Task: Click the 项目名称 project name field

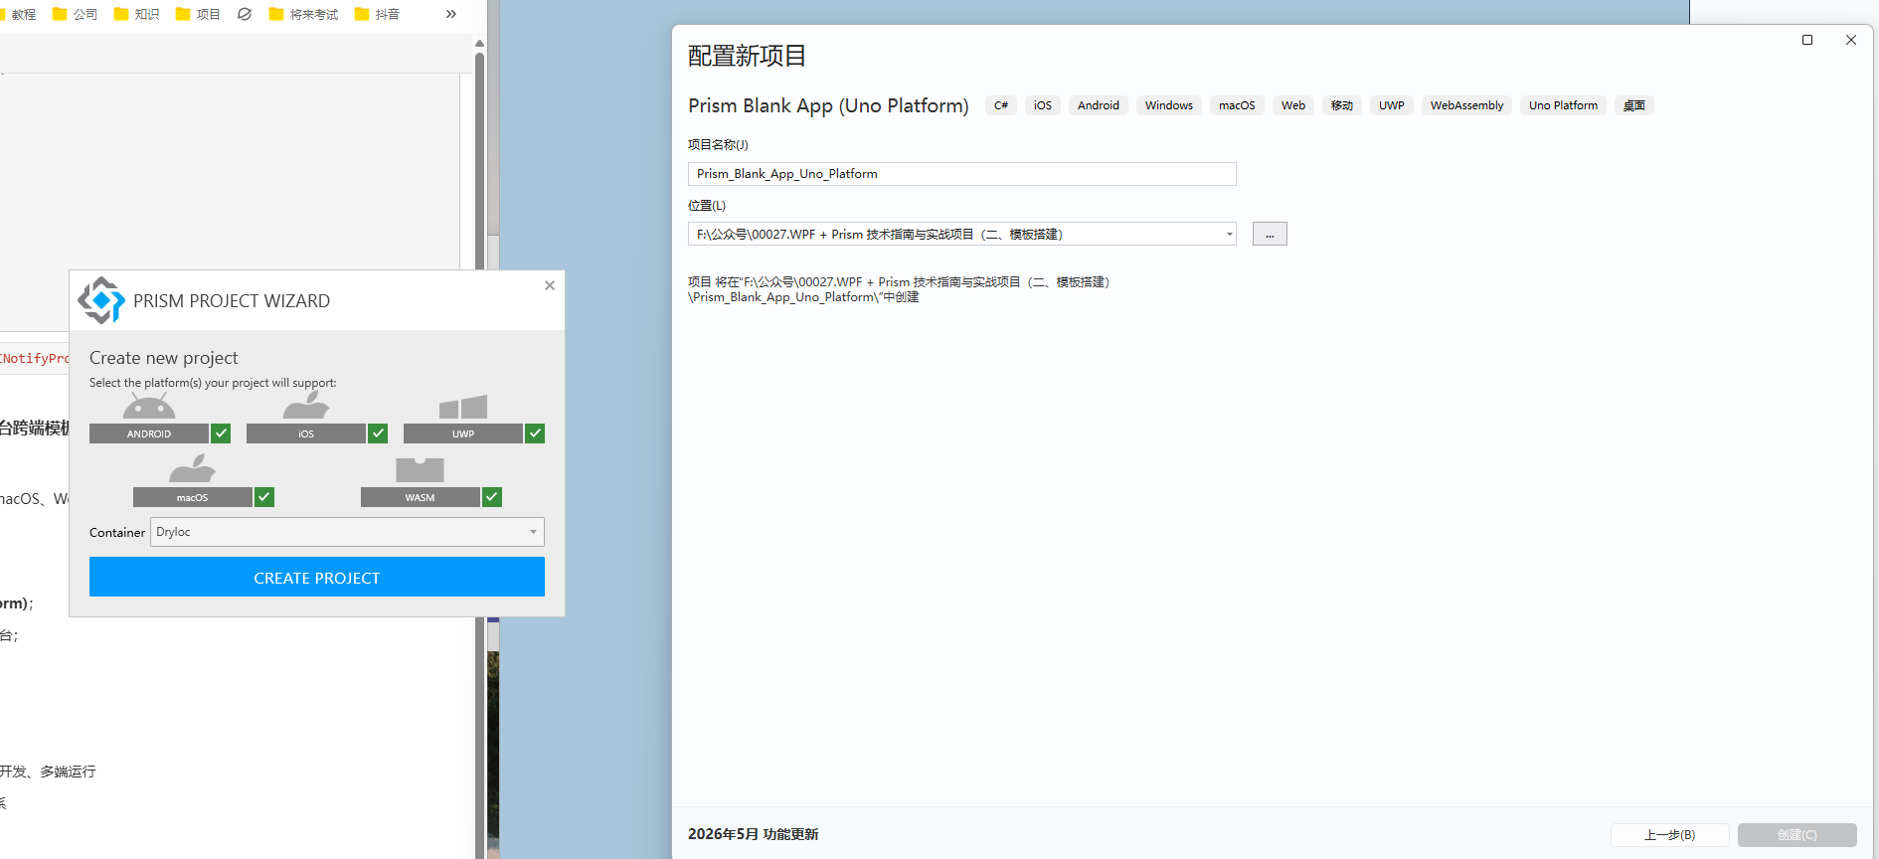Action: click(x=962, y=174)
